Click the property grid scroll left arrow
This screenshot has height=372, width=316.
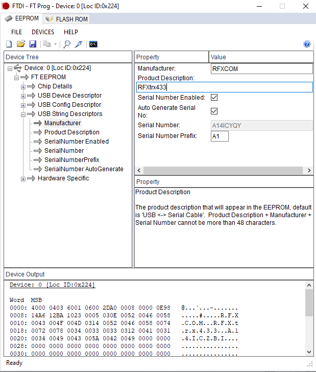(139, 170)
